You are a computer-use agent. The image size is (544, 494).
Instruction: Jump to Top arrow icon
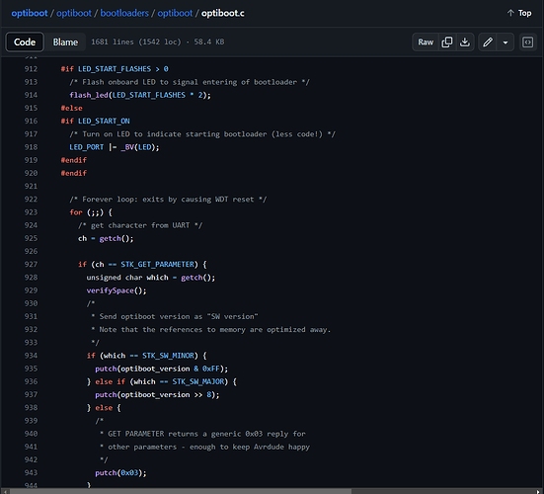coord(510,13)
